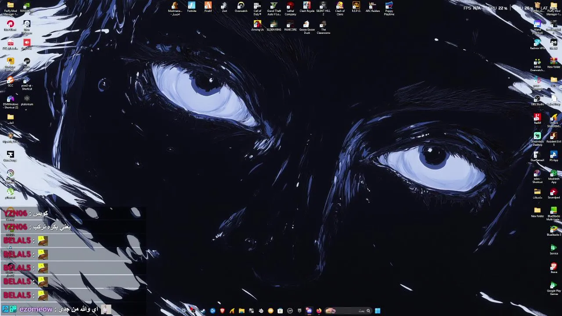Viewport: 562px width, 316px height.
Task: Select the Modmanager desktop shortcut
Action: 175,9
